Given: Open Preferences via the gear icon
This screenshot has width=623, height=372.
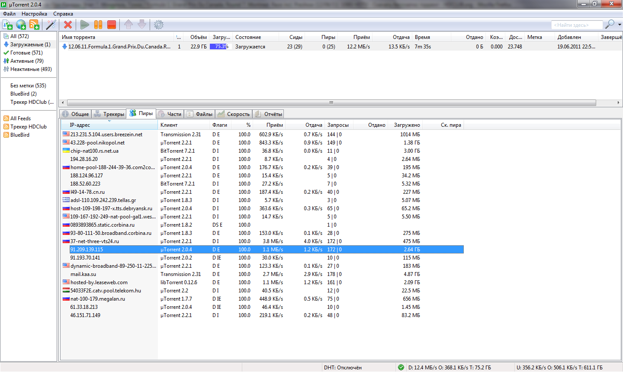Looking at the screenshot, I should [159, 25].
